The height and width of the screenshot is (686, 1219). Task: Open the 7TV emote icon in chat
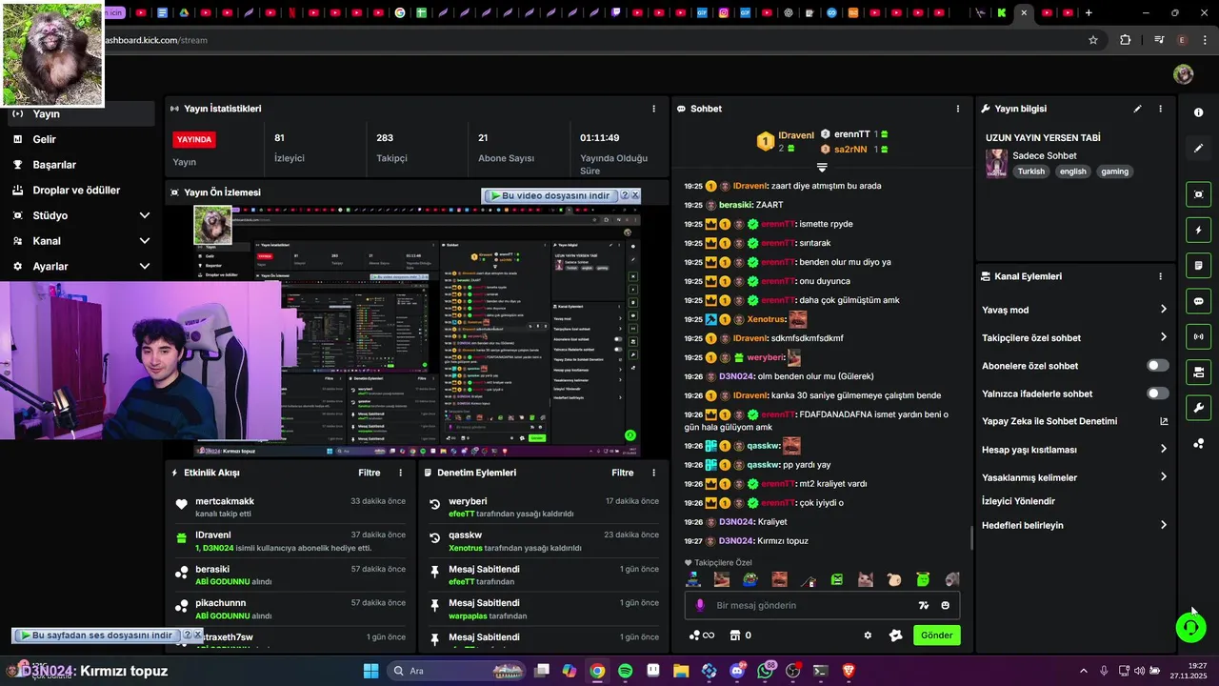point(923,605)
